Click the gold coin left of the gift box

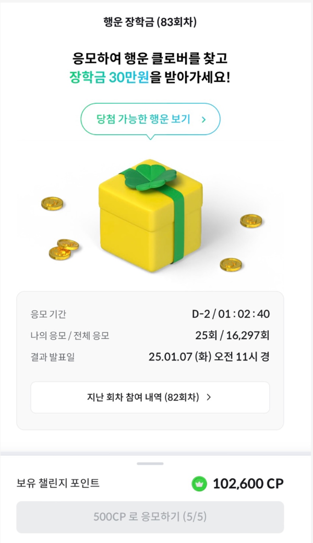[51, 203]
